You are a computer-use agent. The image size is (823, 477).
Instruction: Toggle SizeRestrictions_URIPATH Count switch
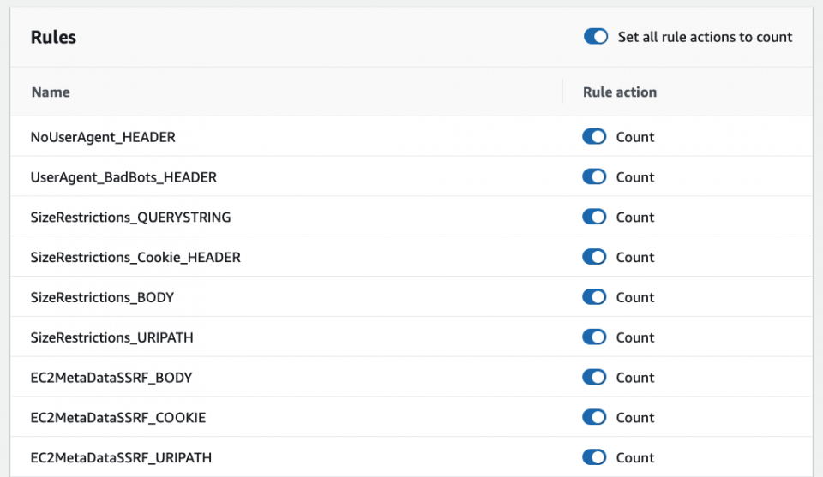pyautogui.click(x=594, y=337)
